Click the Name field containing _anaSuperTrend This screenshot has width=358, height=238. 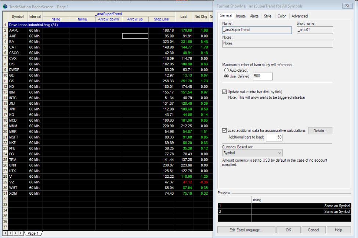pyautogui.click(x=257, y=30)
